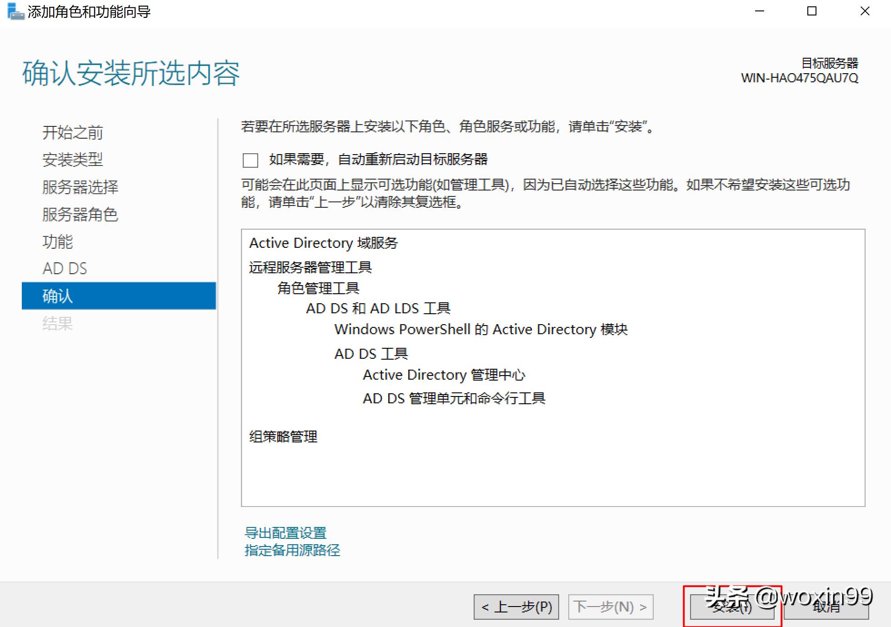
Task: Go to the 服务器角色 step
Action: coord(80,215)
